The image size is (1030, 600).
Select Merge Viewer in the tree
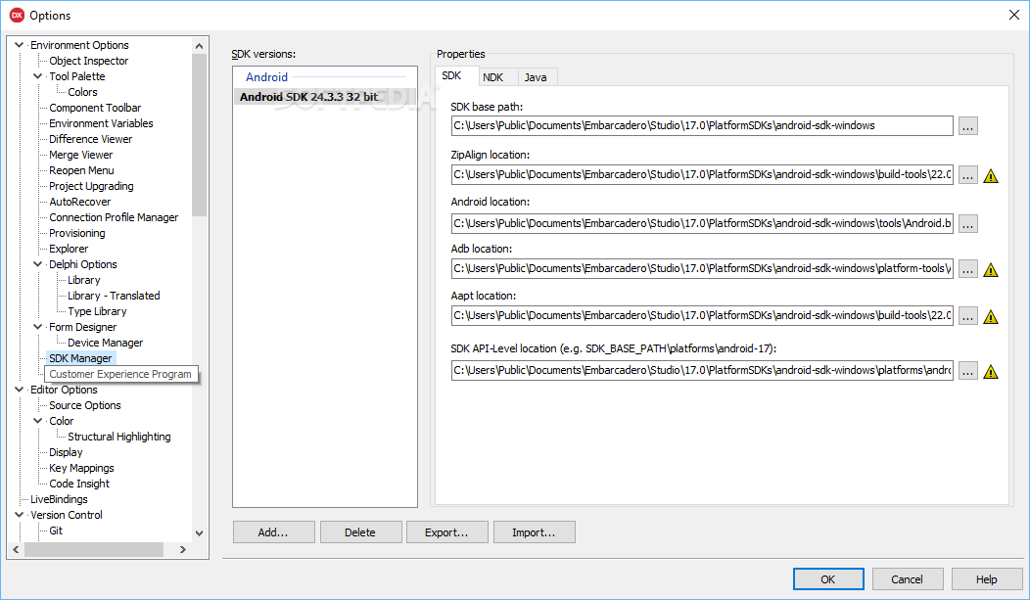81,155
